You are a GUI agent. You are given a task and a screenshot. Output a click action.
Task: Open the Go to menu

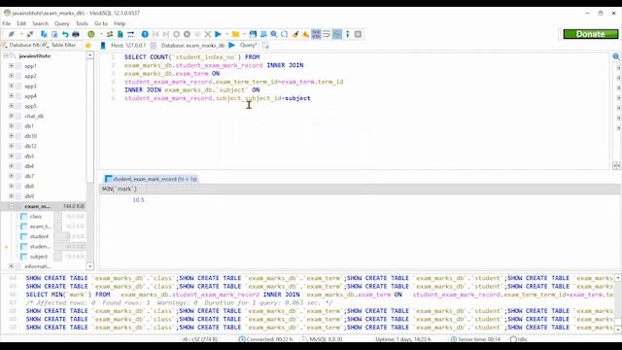click(101, 23)
